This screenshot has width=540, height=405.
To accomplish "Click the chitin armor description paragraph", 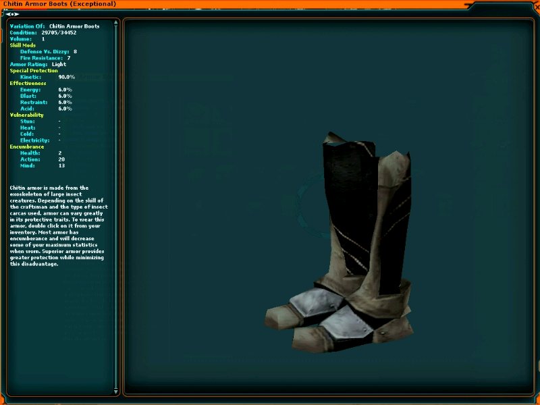I will (59, 226).
